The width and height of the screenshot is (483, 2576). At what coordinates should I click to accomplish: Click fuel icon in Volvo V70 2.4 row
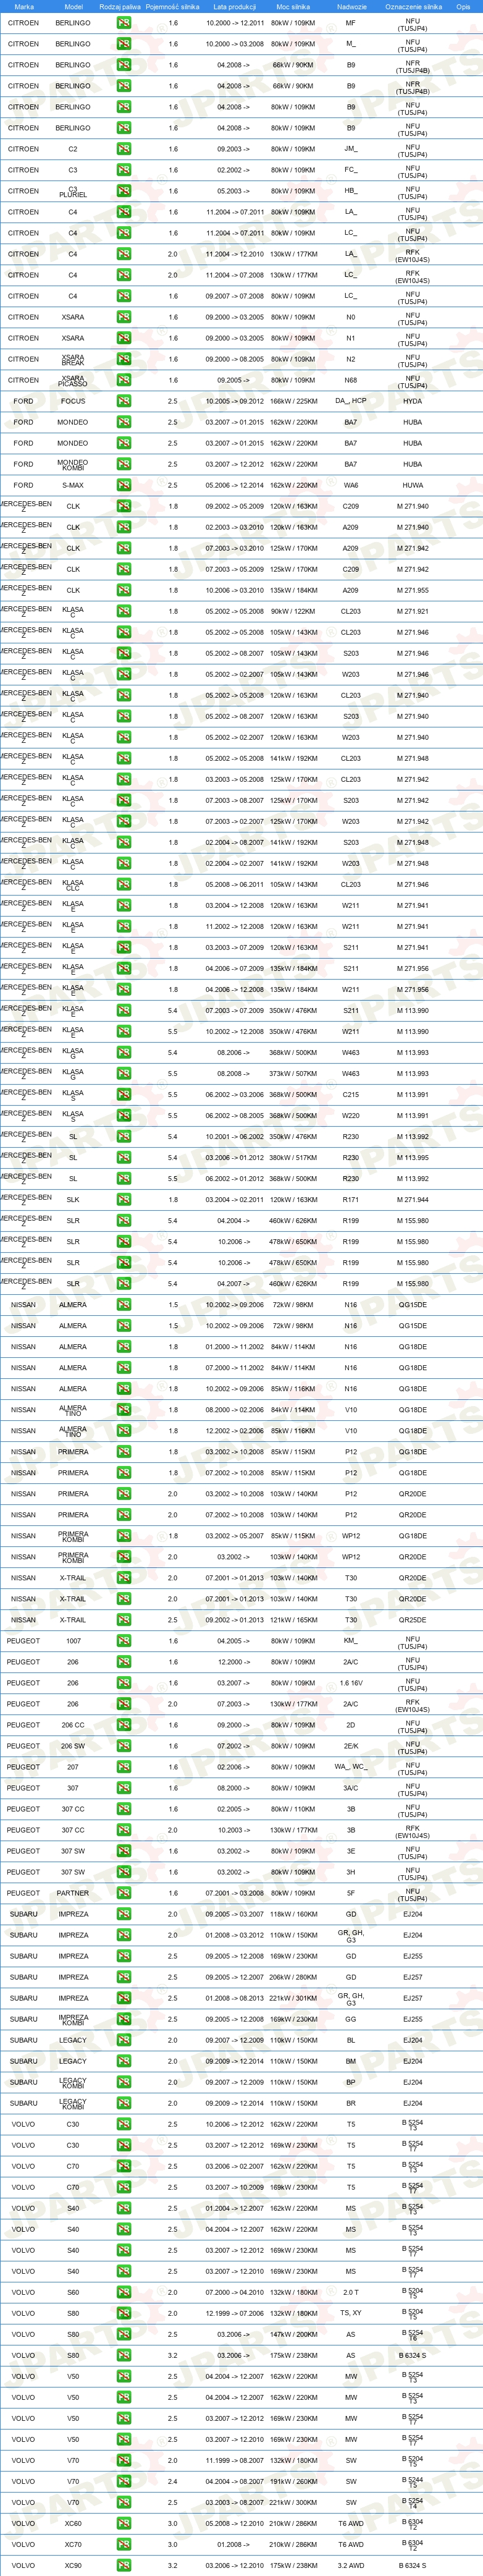click(x=123, y=2480)
